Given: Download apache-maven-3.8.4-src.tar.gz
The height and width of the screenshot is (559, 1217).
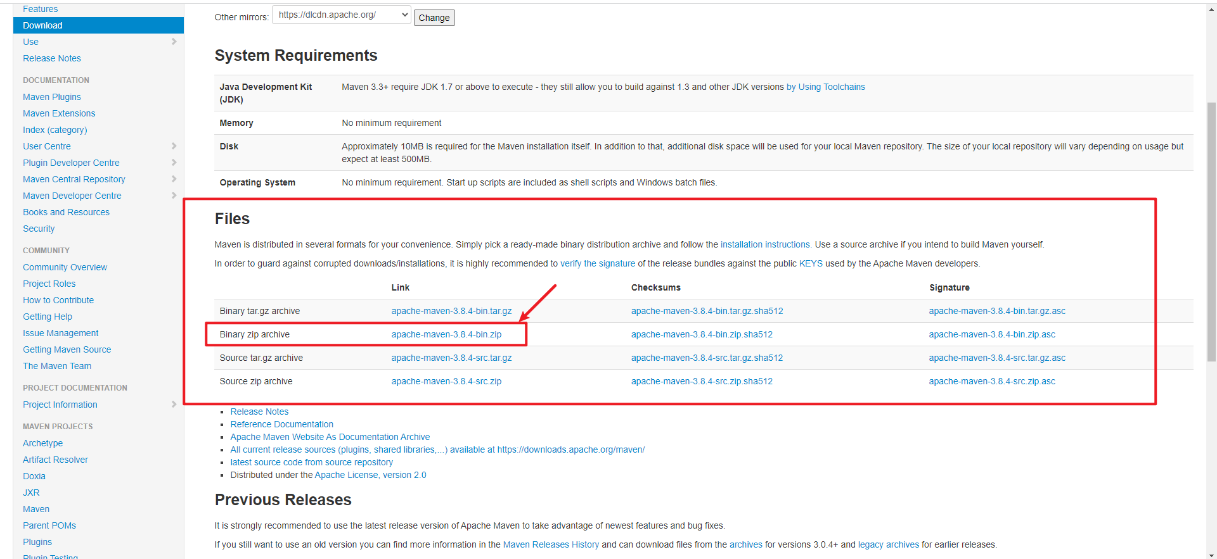Looking at the screenshot, I should tap(451, 358).
